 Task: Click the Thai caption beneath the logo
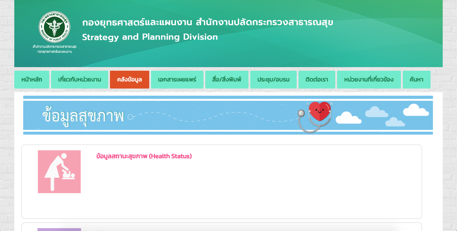(x=54, y=49)
